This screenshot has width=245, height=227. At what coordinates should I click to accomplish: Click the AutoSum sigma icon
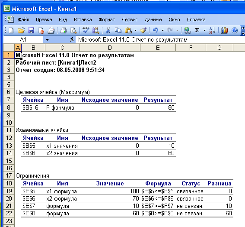click(x=197, y=30)
